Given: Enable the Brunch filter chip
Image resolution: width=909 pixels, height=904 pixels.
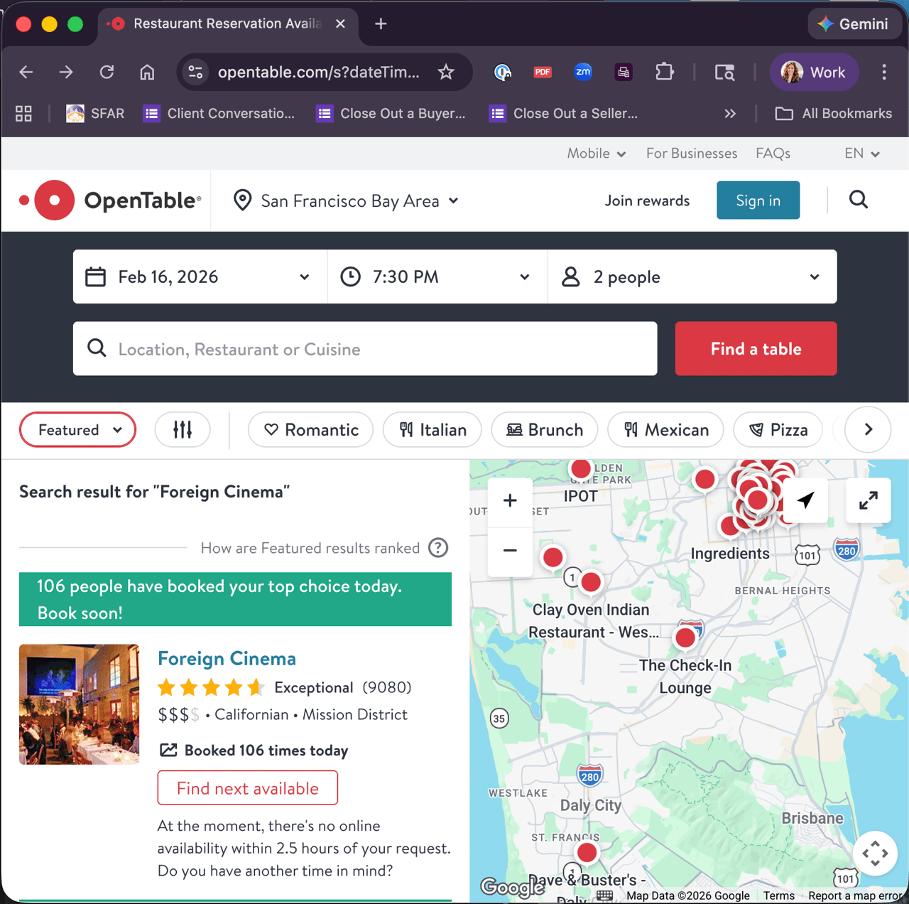Looking at the screenshot, I should 544,430.
